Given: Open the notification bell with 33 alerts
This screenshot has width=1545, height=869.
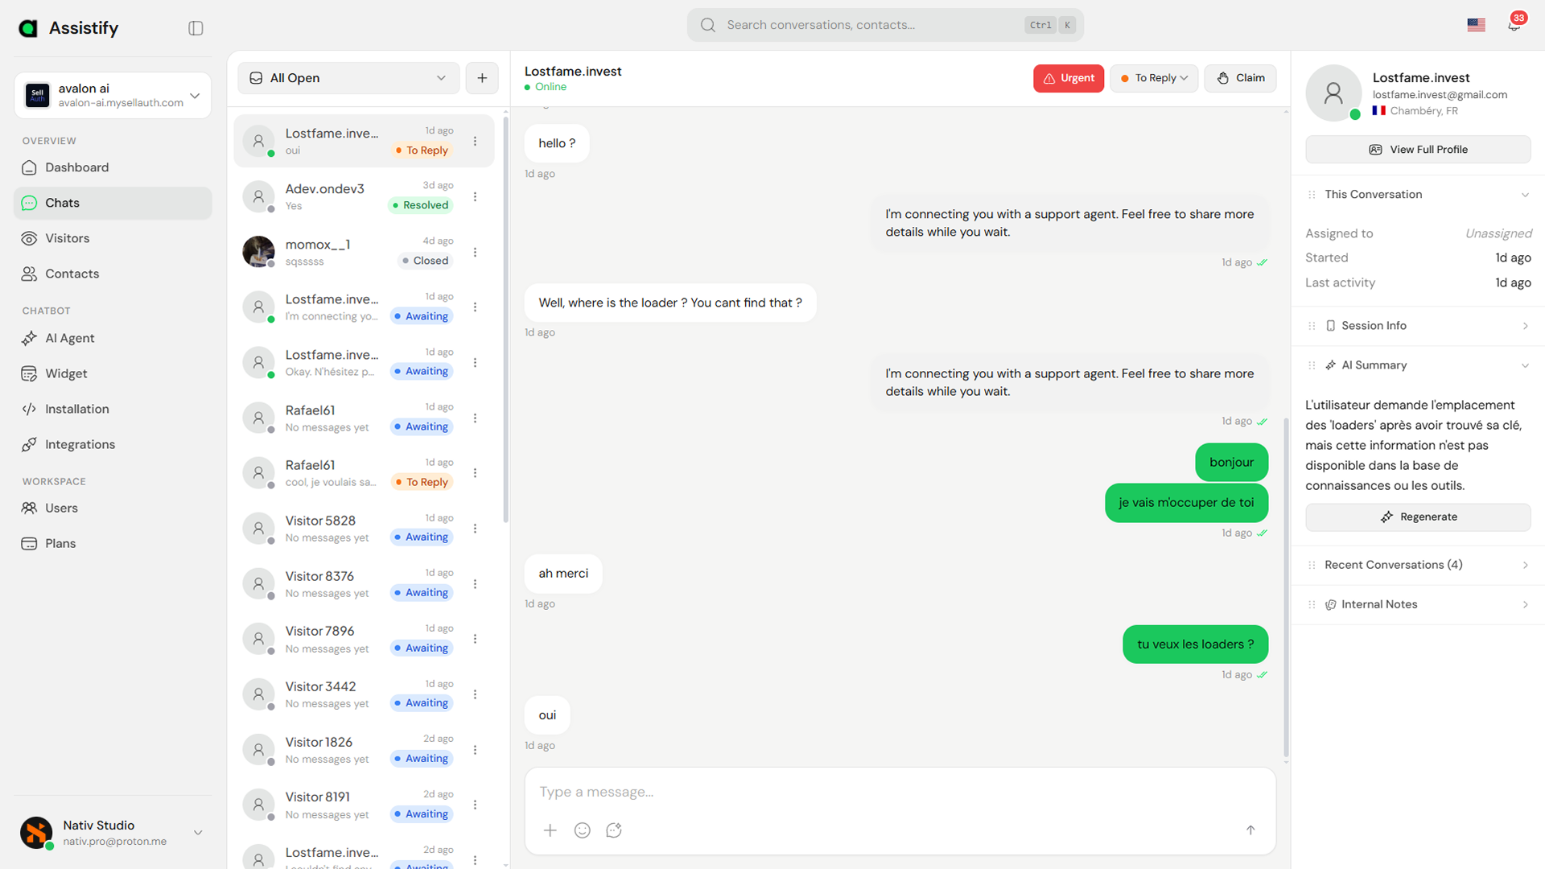Looking at the screenshot, I should pyautogui.click(x=1514, y=24).
